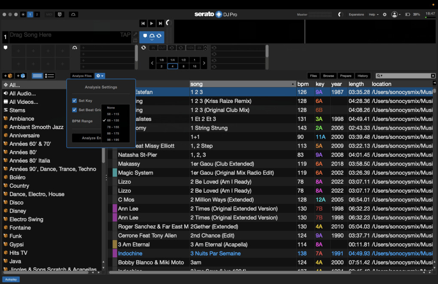Open the search magnifier filter dropdown
This screenshot has height=284, width=438.
click(379, 76)
